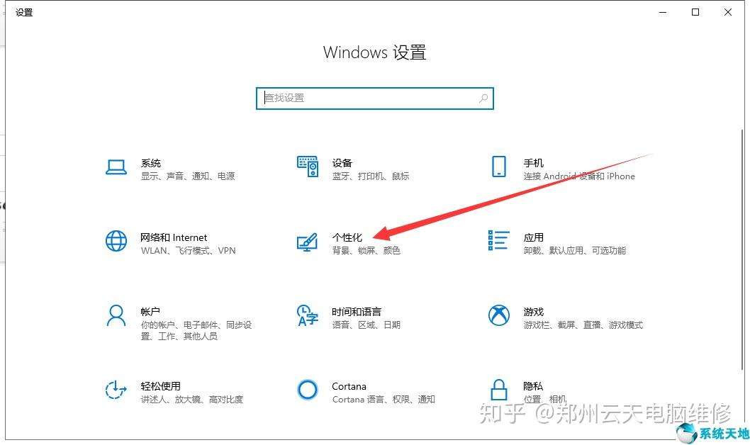This screenshot has height=445, width=750.
Task: Click the 设备 keyboard and speaker icon
Action: click(308, 167)
